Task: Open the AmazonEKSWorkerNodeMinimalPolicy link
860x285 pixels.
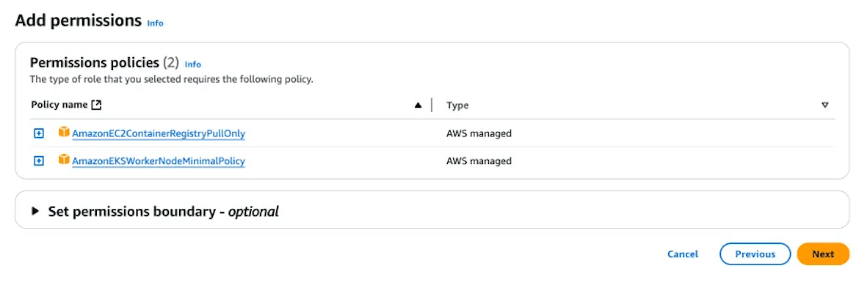Action: pos(159,161)
